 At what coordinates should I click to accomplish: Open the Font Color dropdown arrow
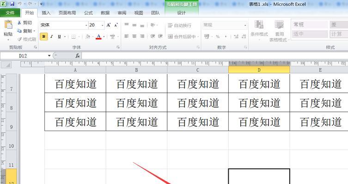tap(104, 37)
